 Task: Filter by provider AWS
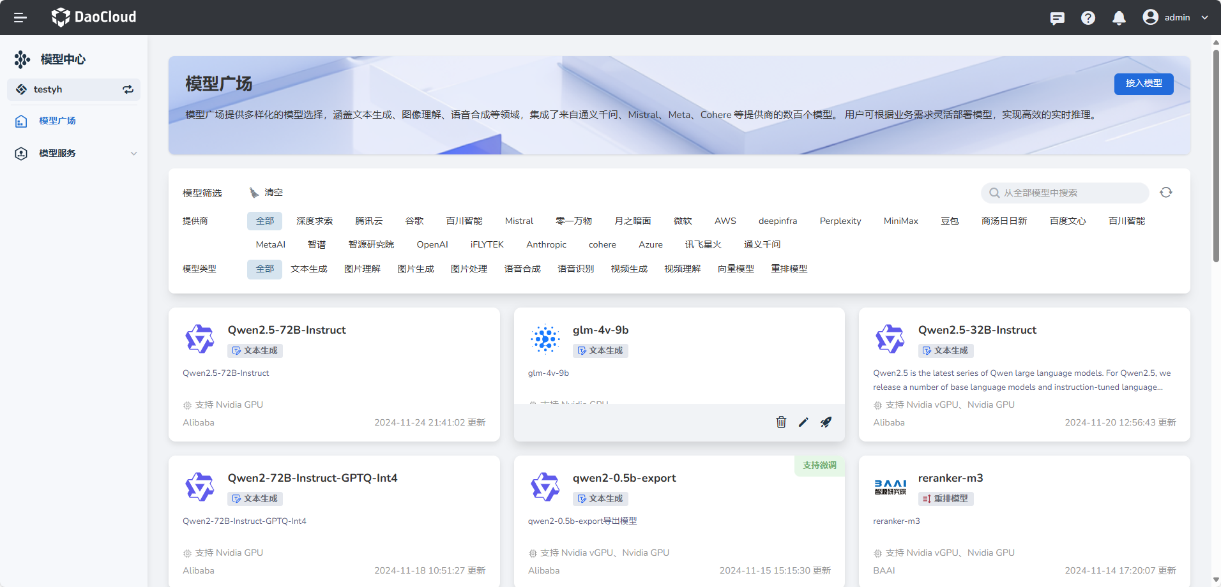coord(725,221)
